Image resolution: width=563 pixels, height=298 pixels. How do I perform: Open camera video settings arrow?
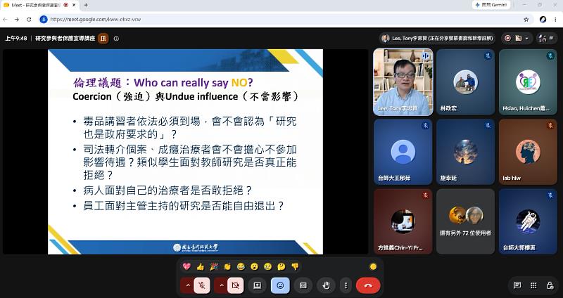point(221,285)
